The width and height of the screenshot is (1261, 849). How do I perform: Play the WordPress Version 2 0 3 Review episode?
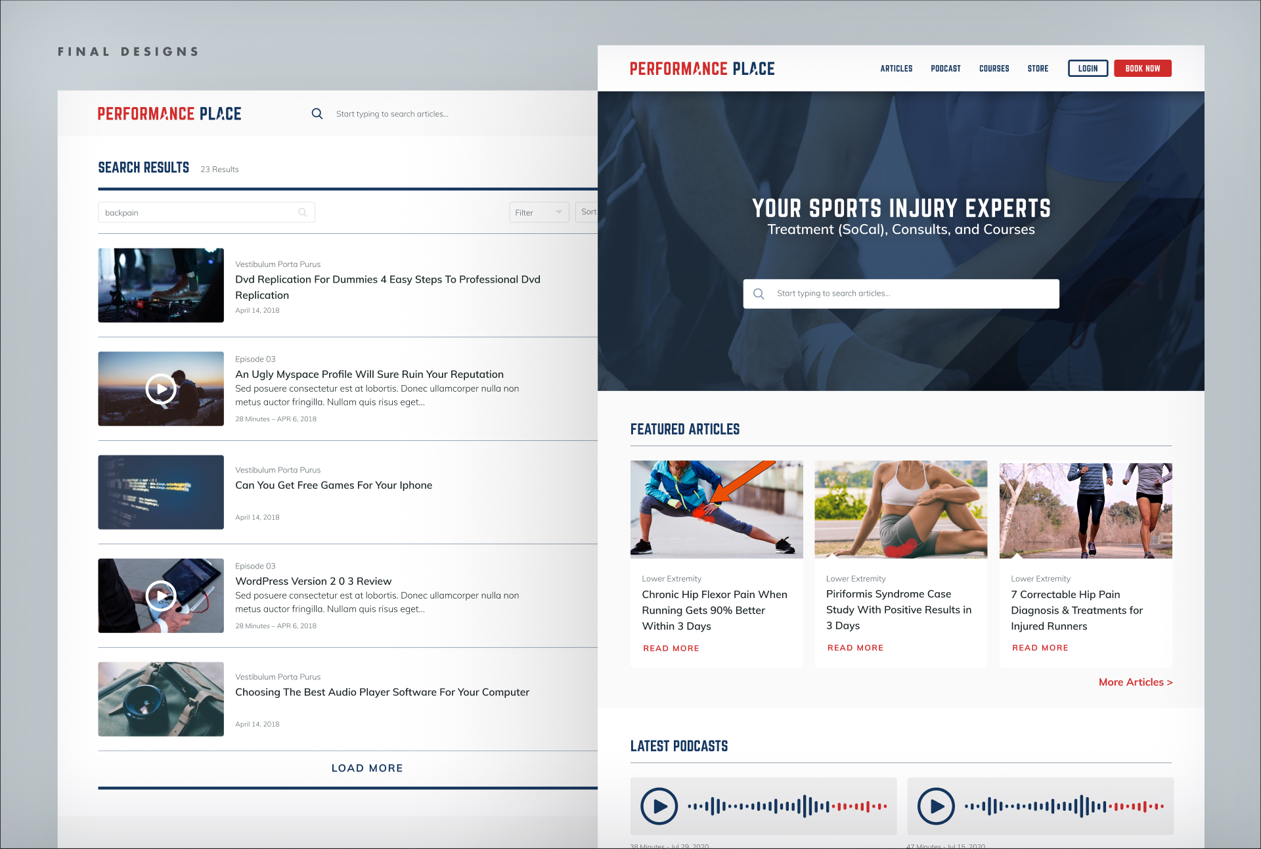161,596
